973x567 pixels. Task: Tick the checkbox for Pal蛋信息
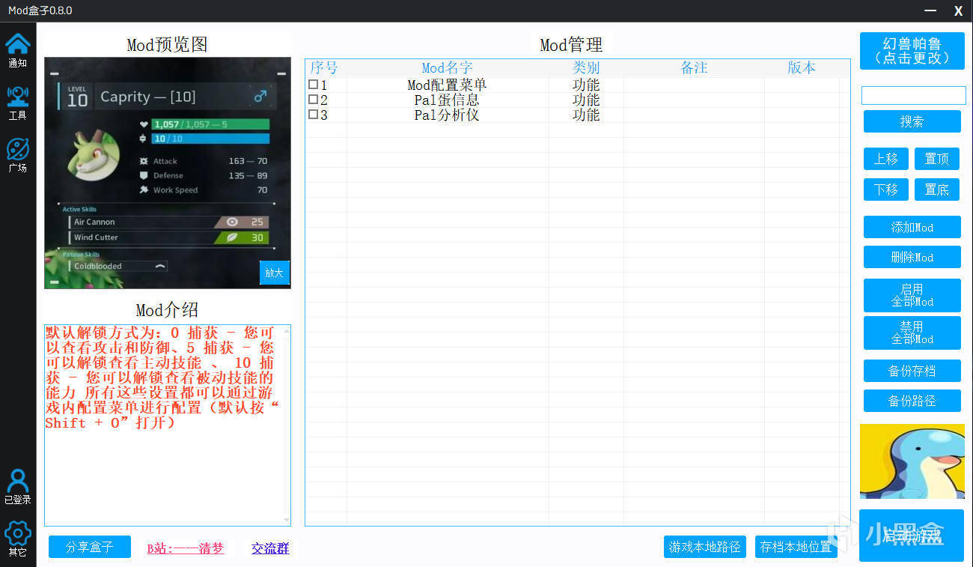(313, 100)
